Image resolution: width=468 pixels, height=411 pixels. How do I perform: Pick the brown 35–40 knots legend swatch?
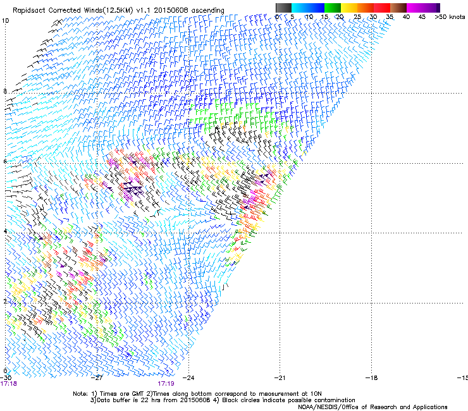[398, 8]
